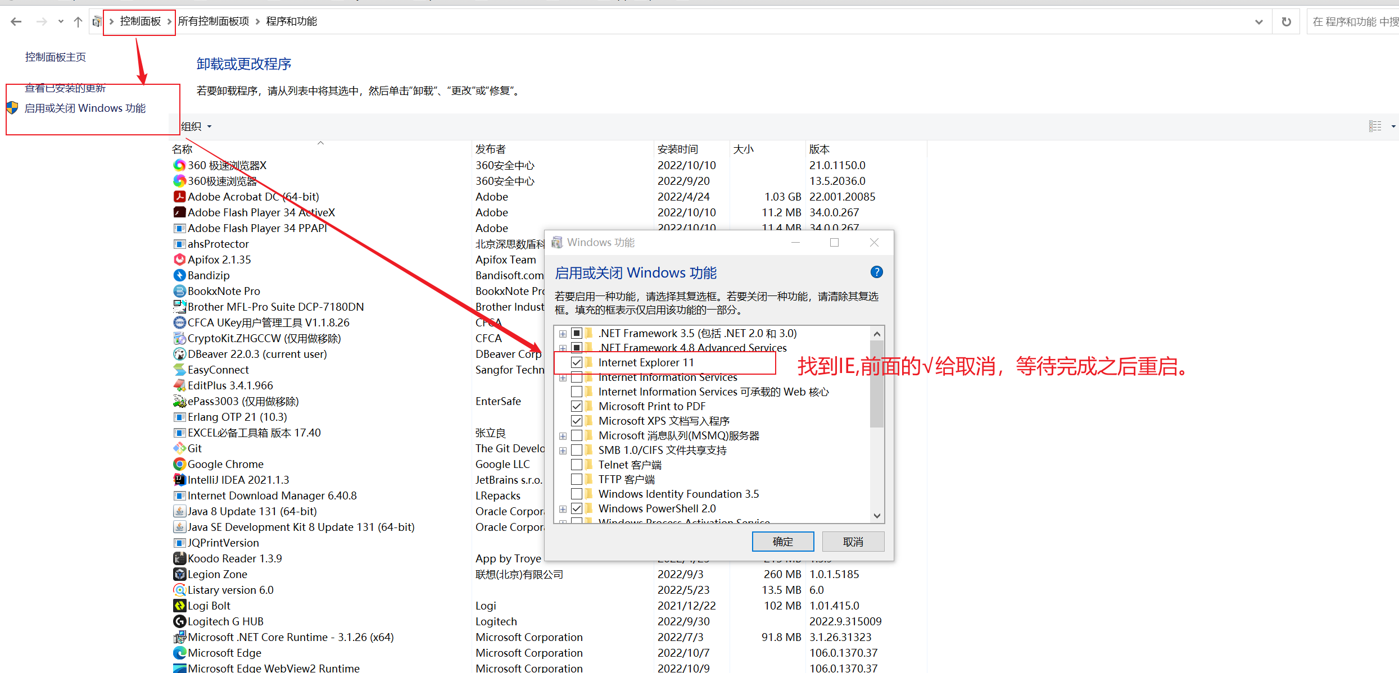Open help via the blue question mark icon
This screenshot has height=673, width=1399.
coord(876,272)
